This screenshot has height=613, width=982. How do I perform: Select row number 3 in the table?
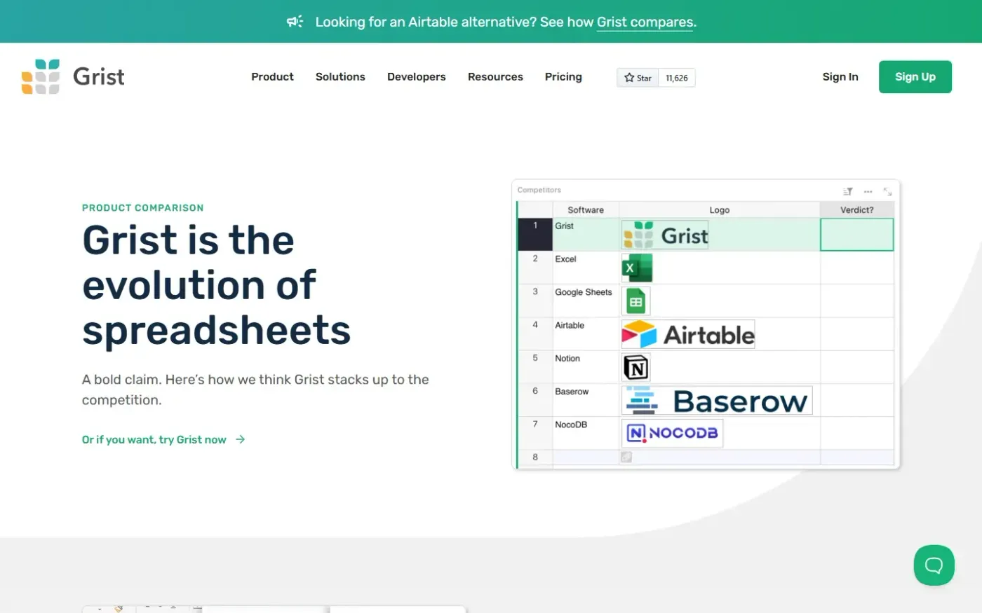pos(535,301)
